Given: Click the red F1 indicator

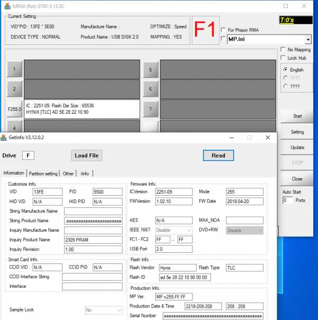Looking at the screenshot, I should point(206,30).
